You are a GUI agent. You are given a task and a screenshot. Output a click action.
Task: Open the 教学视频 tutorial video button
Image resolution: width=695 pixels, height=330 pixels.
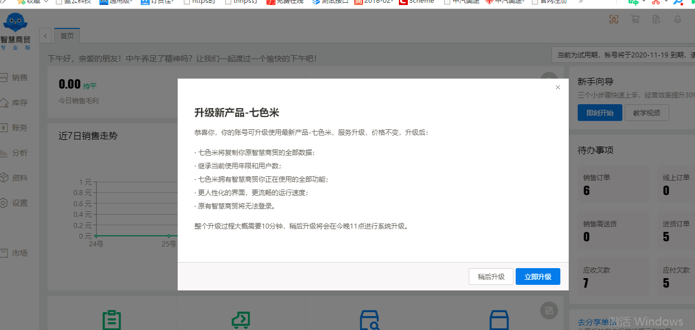point(646,113)
